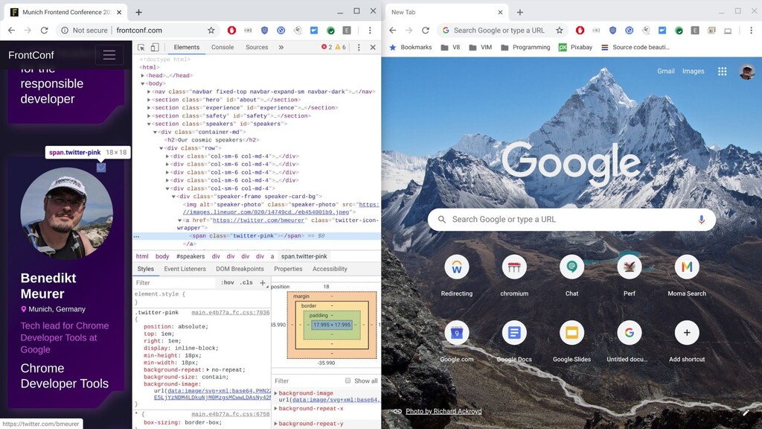Click the Not secure info icon in address bar

point(65,30)
